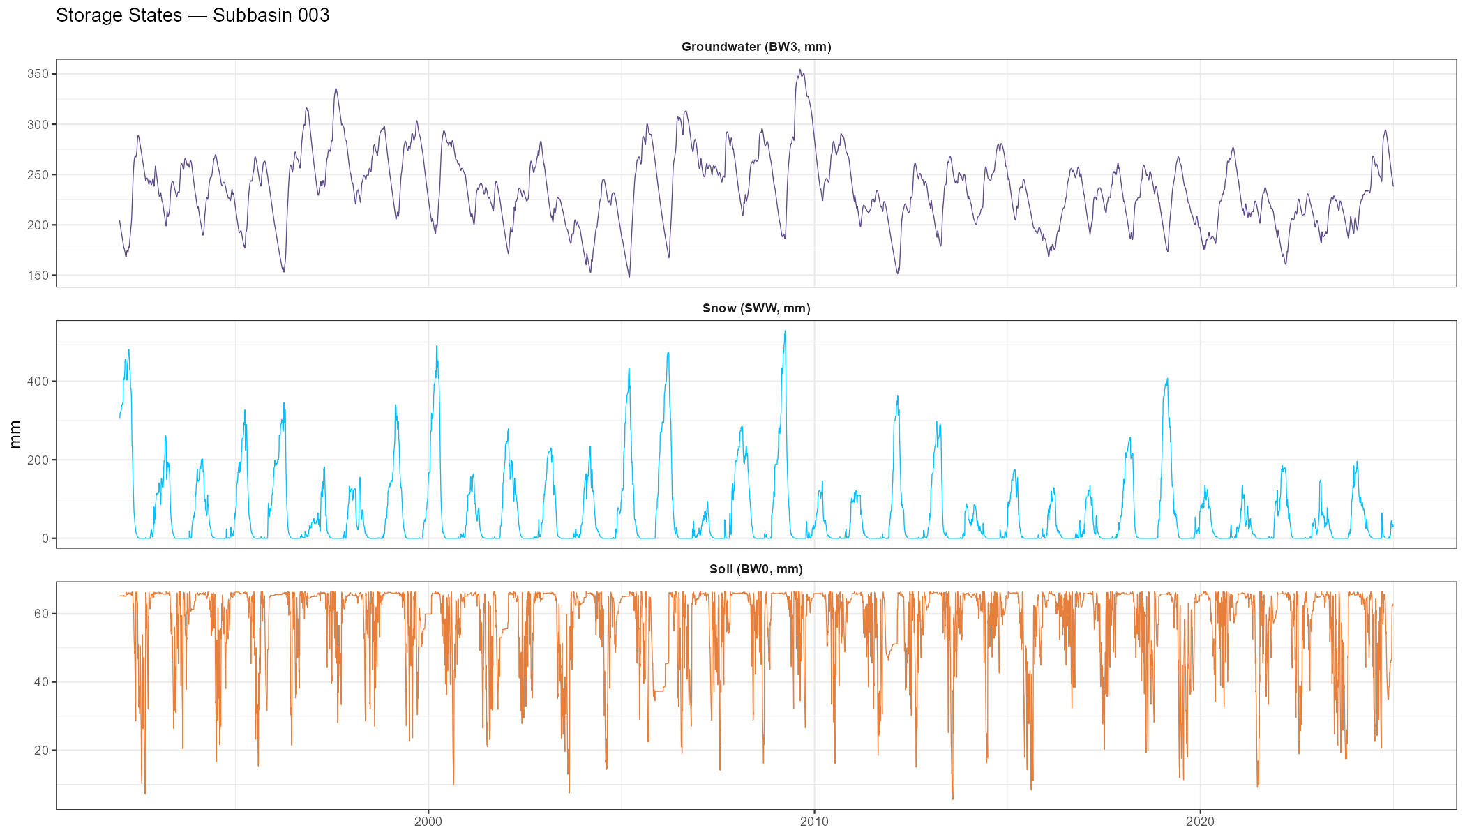Click the Storage States Subbasin 003 title
Screen dimensions: 1465x837
(x=193, y=15)
